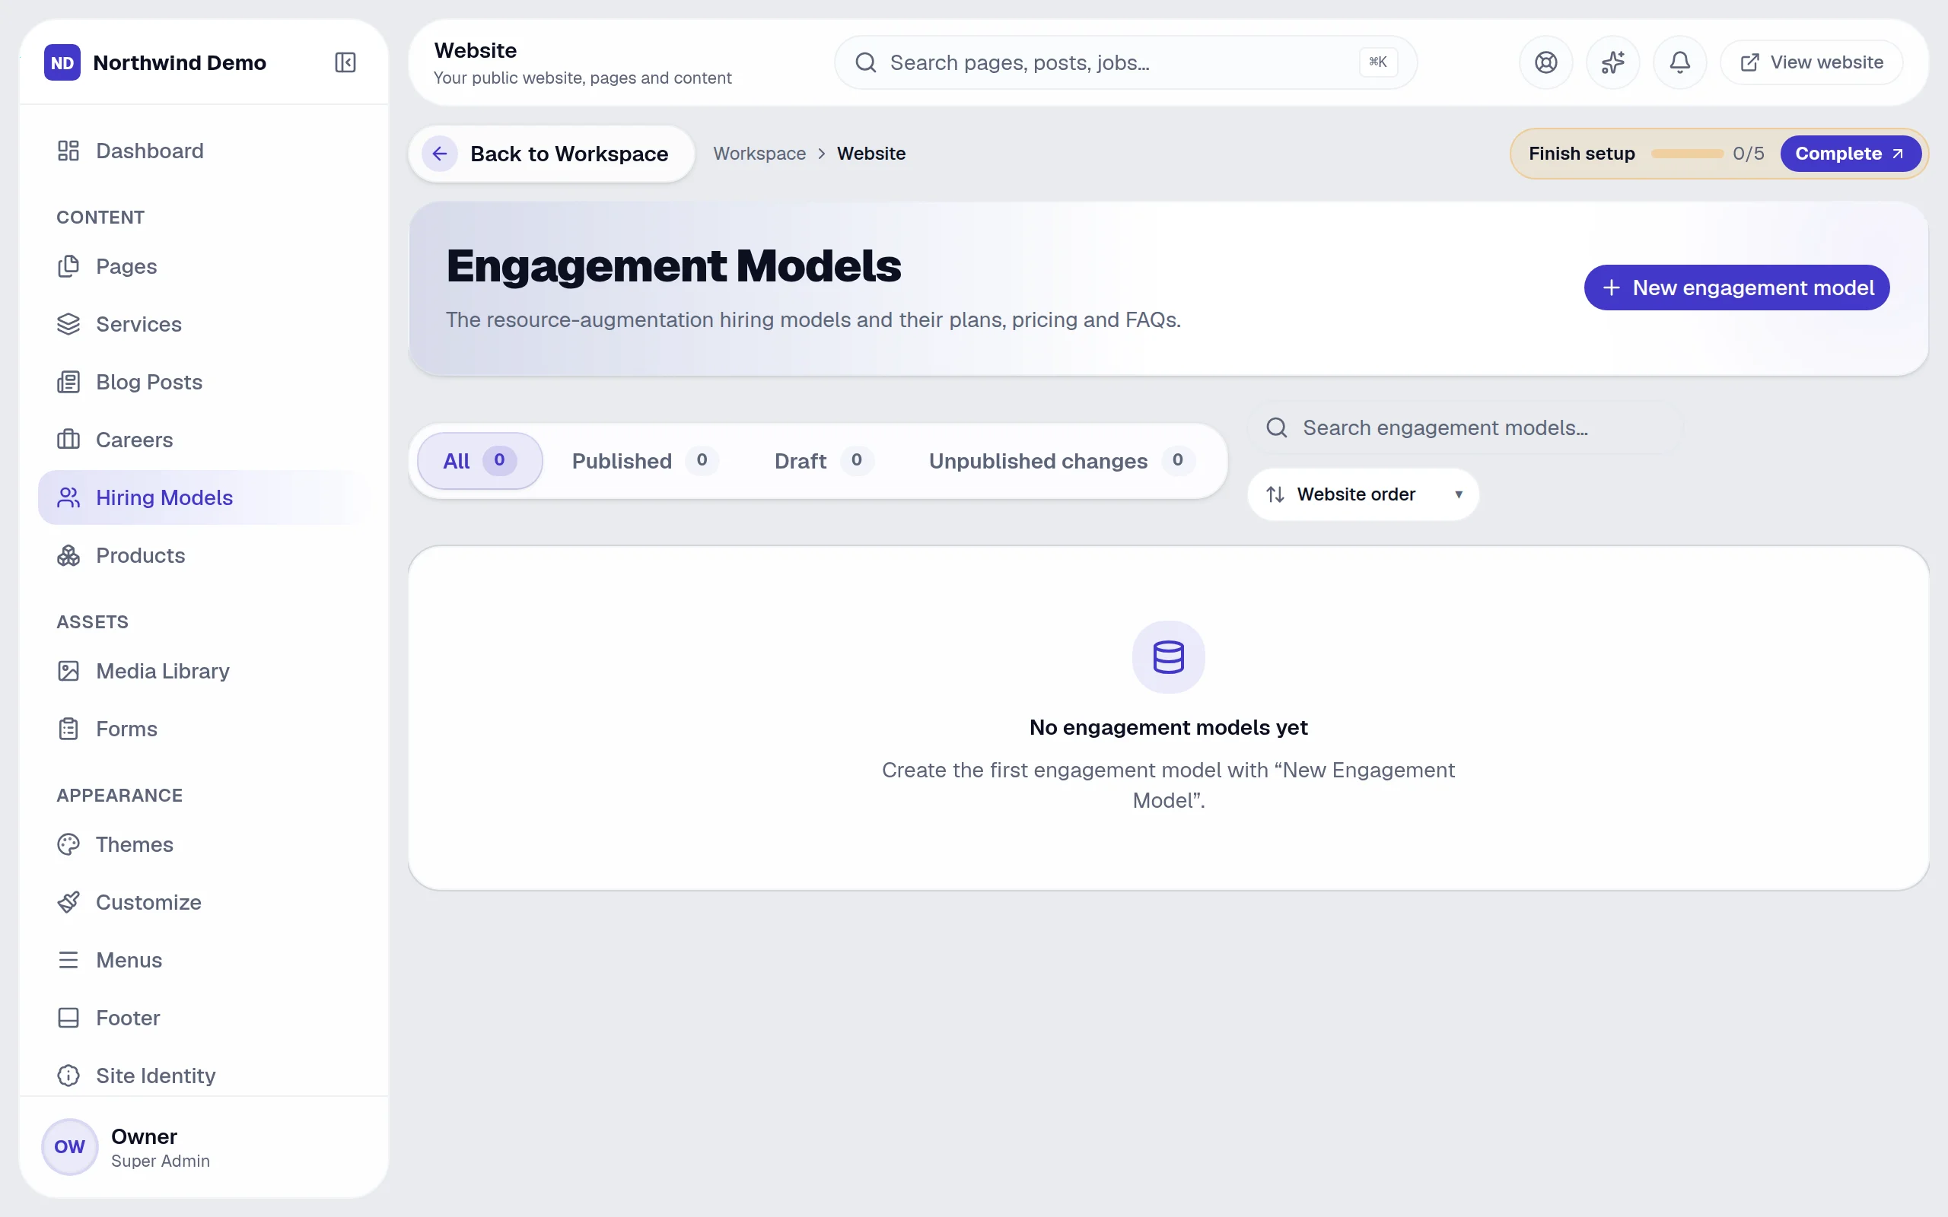Go to Forms
The width and height of the screenshot is (1948, 1217).
coord(205,729)
